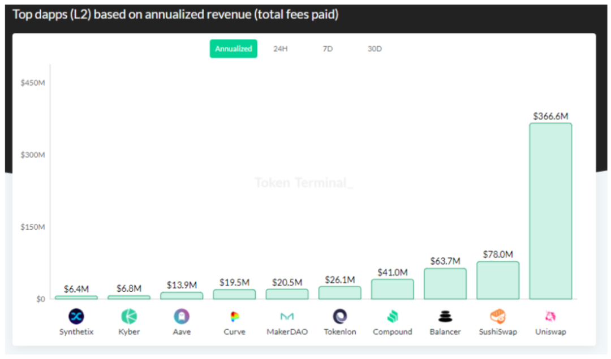Click the Balancer $63.7M bar
Image resolution: width=611 pixels, height=359 pixels.
pyautogui.click(x=445, y=284)
